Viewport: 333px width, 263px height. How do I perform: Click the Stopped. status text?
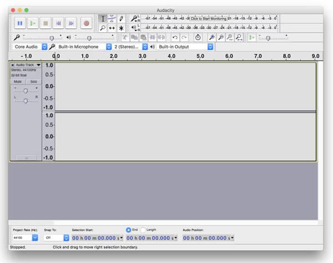18,247
